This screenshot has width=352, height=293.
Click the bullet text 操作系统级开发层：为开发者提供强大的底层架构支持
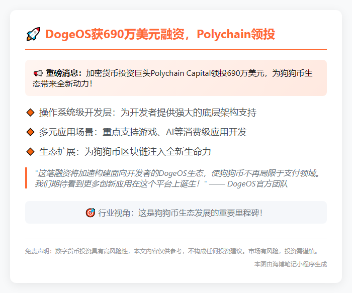coord(148,112)
